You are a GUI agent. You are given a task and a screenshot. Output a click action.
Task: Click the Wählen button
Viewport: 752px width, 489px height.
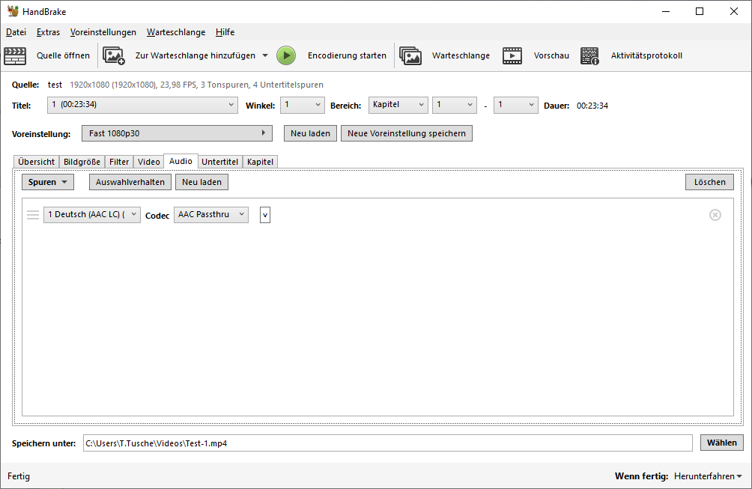coord(722,443)
